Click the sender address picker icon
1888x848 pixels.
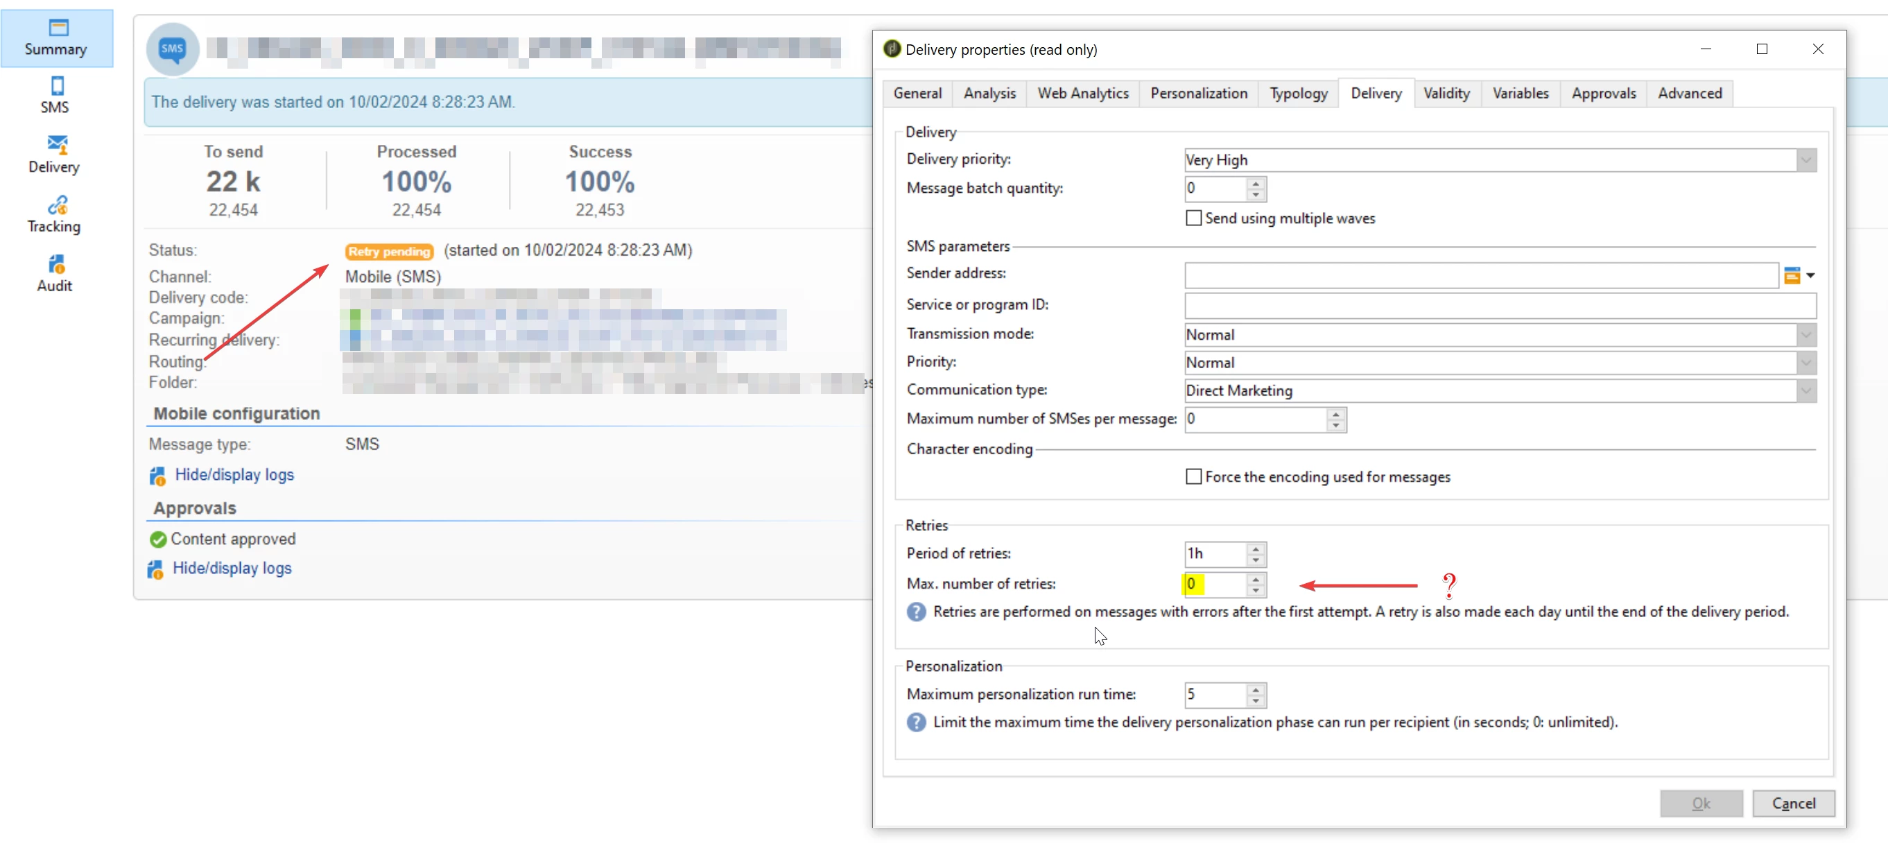[1792, 275]
